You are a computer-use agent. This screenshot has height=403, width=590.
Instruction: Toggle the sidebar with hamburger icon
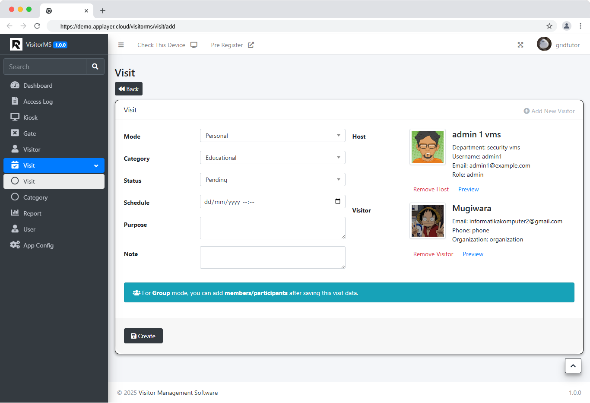pyautogui.click(x=121, y=45)
